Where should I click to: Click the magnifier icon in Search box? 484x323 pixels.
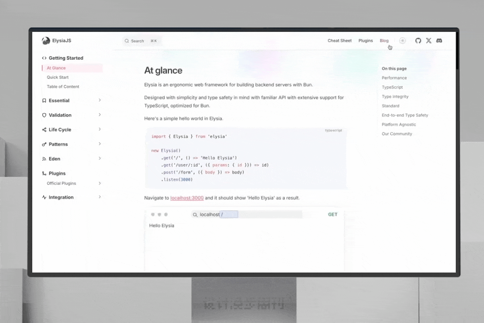[127, 41]
